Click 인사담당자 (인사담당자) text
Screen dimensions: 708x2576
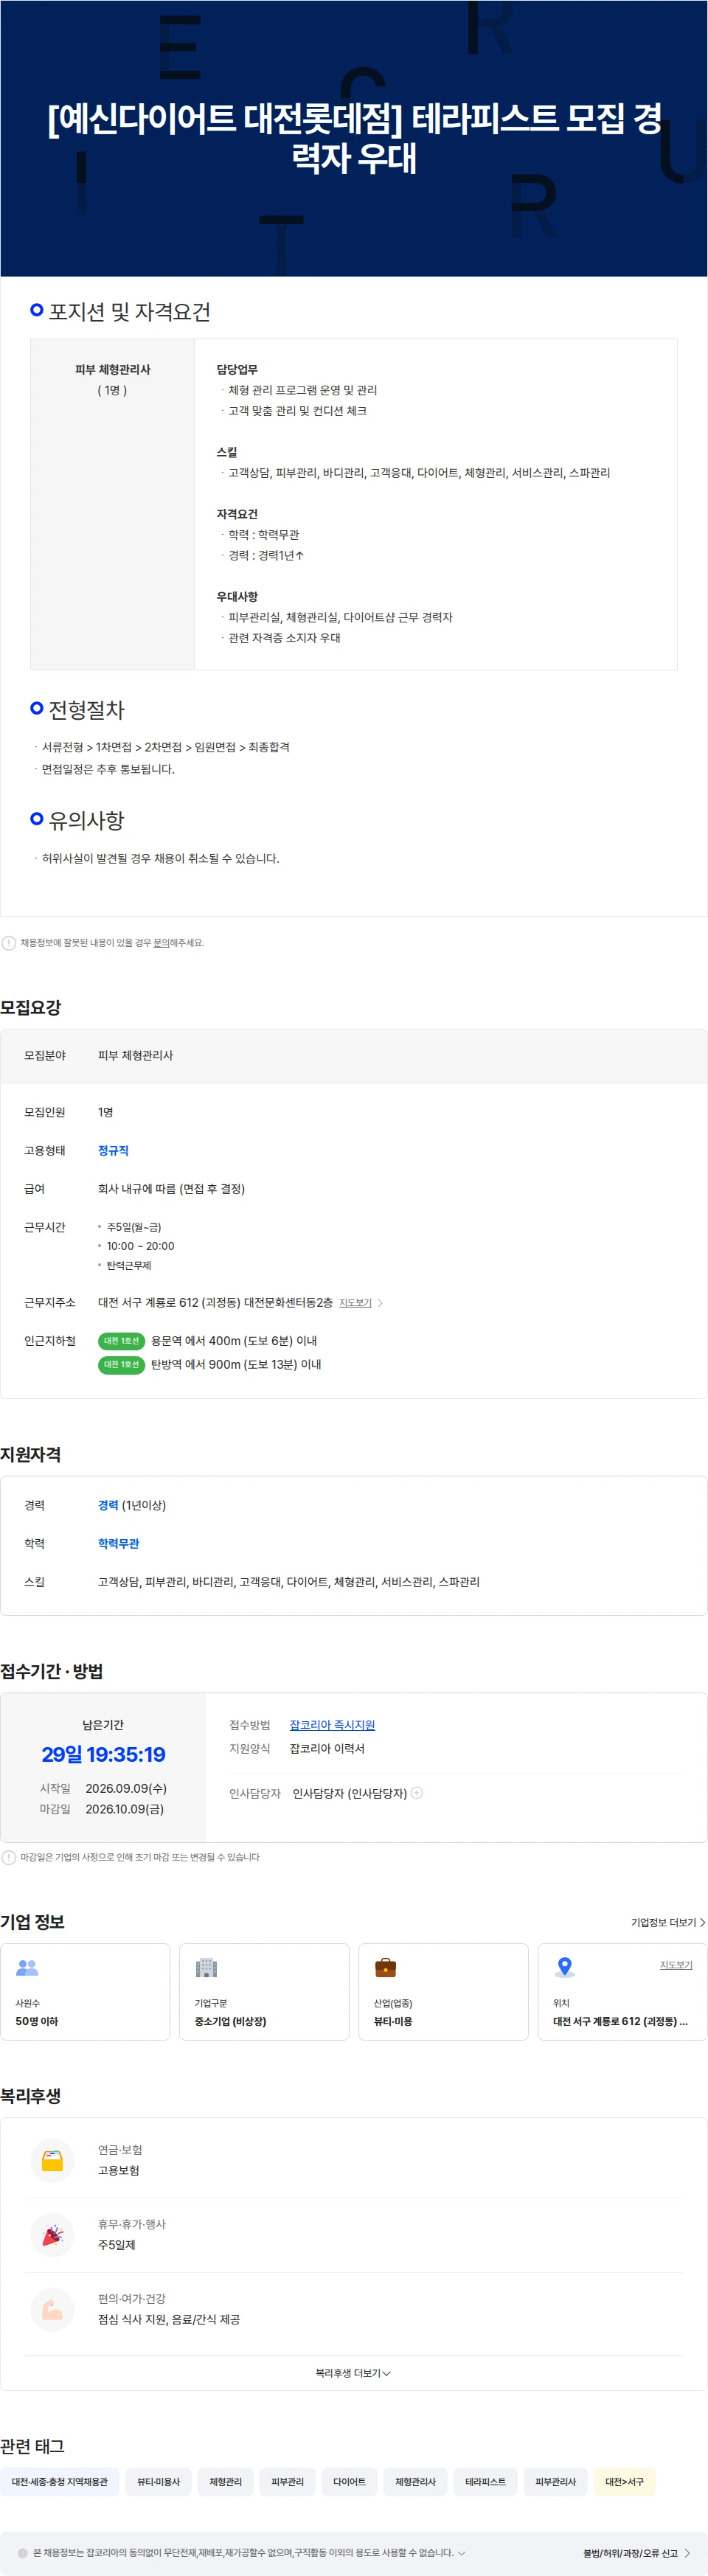coord(349,1793)
